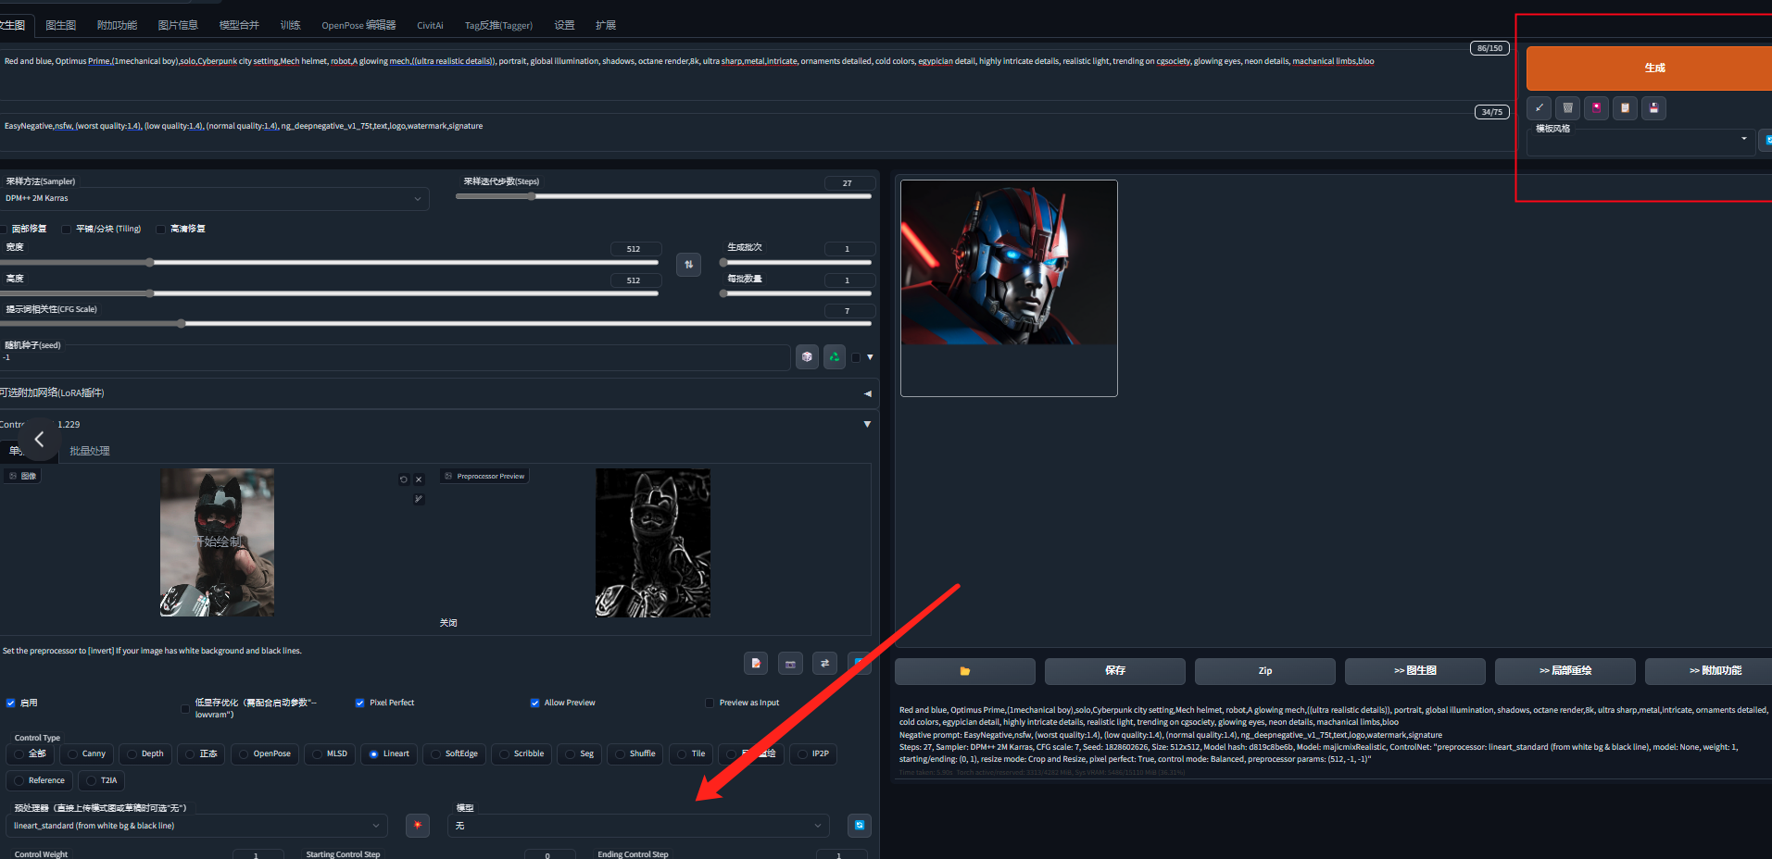The height and width of the screenshot is (859, 1772).
Task: Click the trash icon to clear the prompt
Action: pyautogui.click(x=1568, y=108)
